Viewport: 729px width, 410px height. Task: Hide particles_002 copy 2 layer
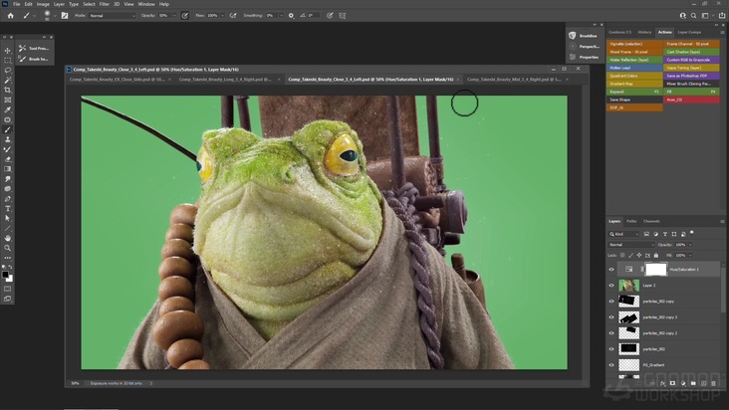click(611, 333)
